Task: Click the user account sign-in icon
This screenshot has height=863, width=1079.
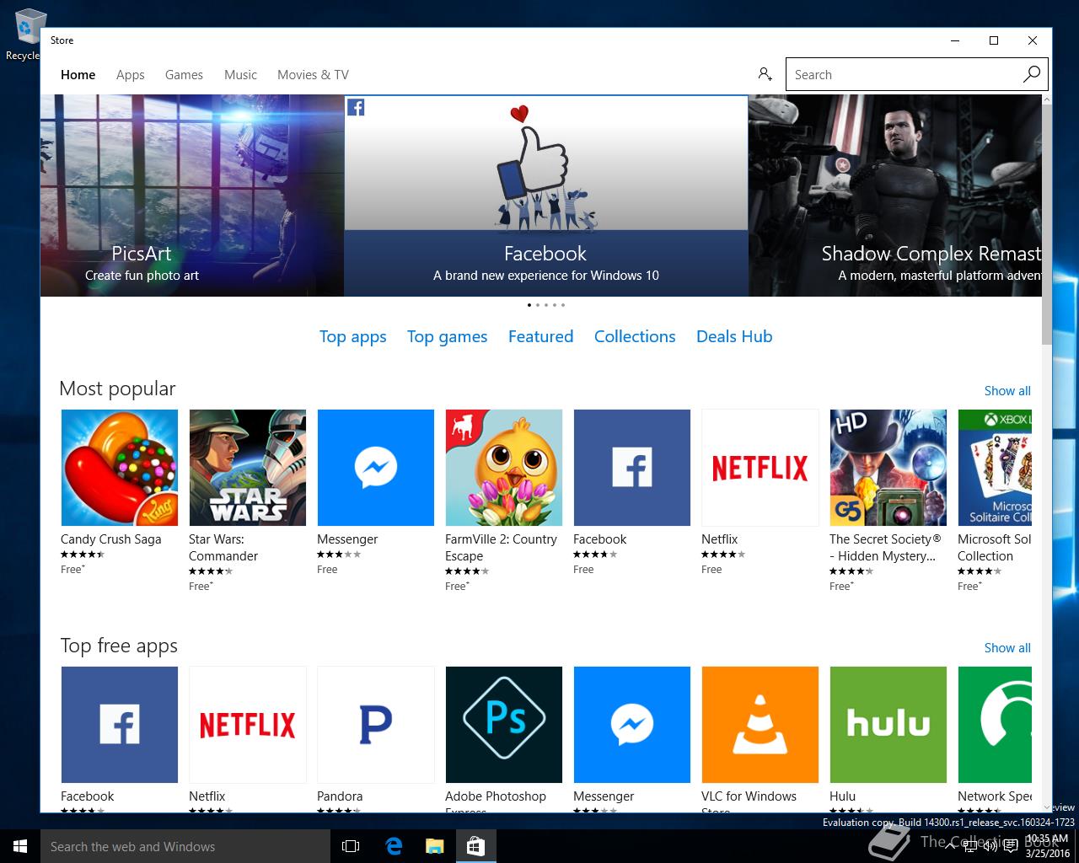Action: pos(765,74)
